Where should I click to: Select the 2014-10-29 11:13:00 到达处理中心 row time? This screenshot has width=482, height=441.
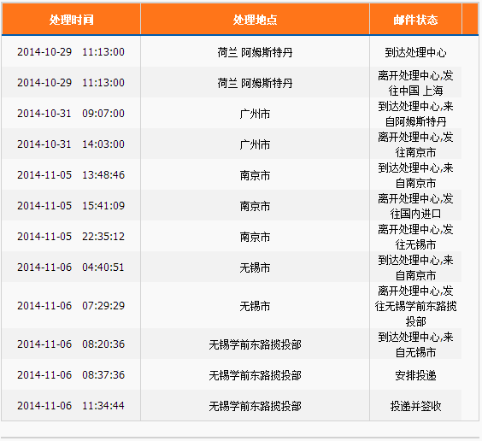[x=71, y=52]
